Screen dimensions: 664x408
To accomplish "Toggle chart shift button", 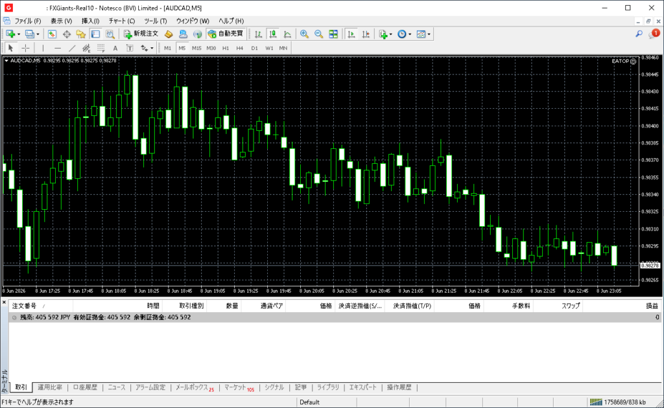I will click(x=366, y=34).
